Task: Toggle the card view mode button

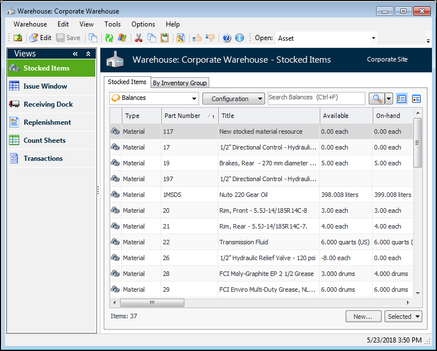Action: click(417, 98)
